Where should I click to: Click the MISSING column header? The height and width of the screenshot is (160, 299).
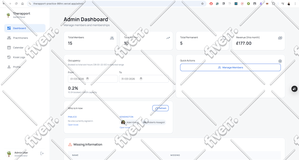tap(175, 155)
